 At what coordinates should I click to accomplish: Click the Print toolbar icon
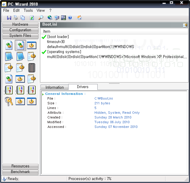16,18
